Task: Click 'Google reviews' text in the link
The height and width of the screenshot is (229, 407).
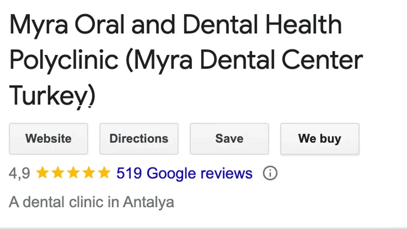Action: pyautogui.click(x=199, y=173)
